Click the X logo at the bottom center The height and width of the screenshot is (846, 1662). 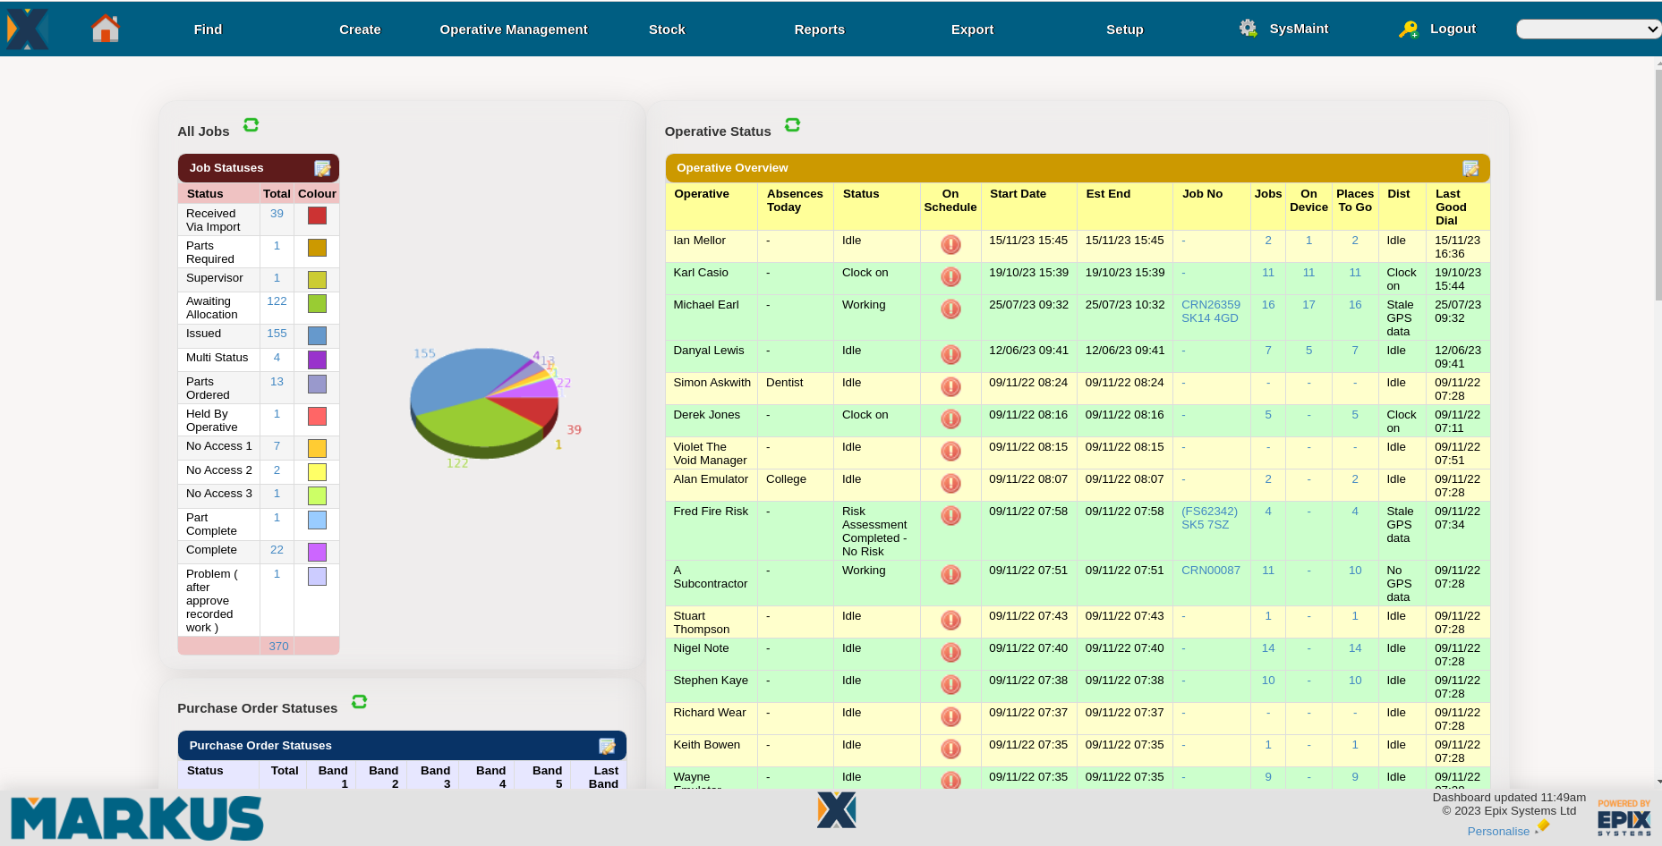pyautogui.click(x=836, y=810)
